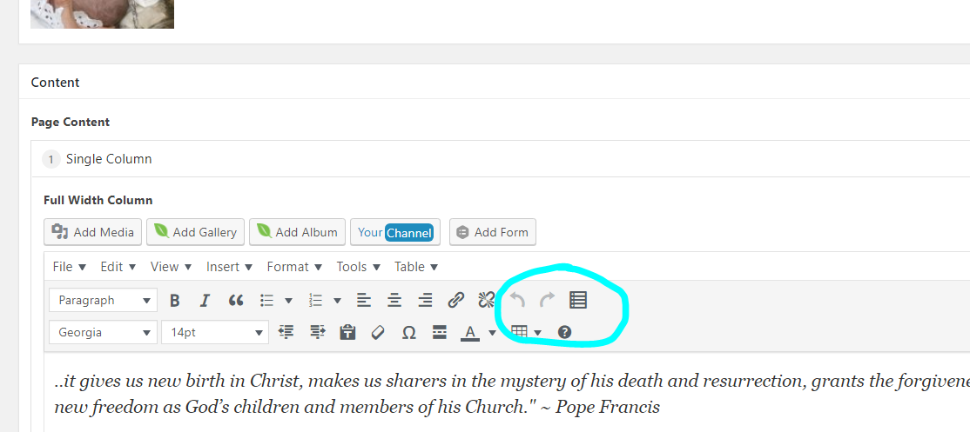Apply italic formatting
The width and height of the screenshot is (970, 432).
click(x=205, y=301)
